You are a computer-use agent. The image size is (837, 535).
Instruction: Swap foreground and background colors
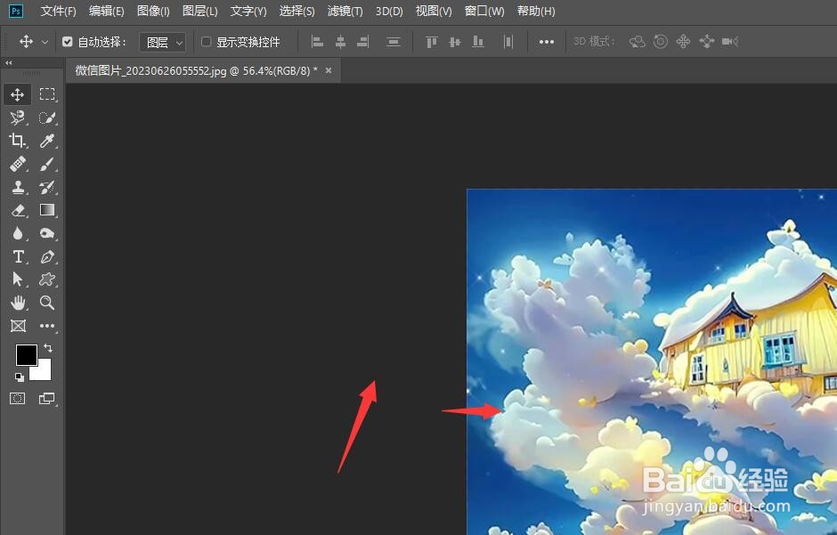click(48, 348)
